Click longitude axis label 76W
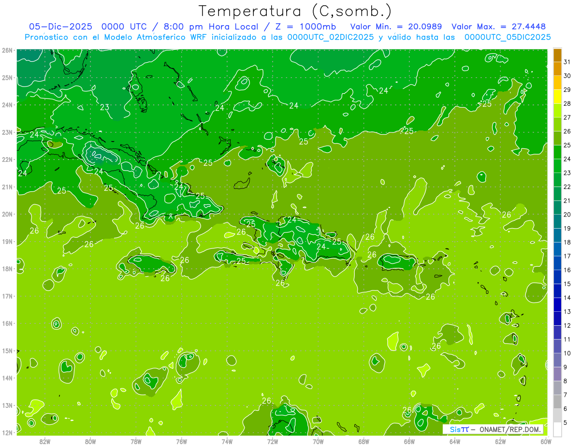 (x=181, y=441)
